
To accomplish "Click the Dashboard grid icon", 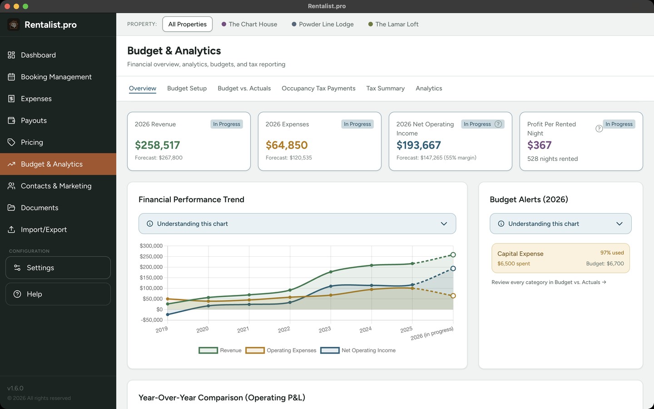I will coord(11,55).
